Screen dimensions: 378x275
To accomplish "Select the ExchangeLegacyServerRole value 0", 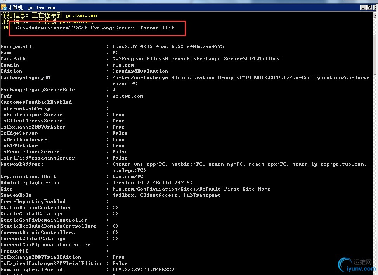I will click(114, 90).
